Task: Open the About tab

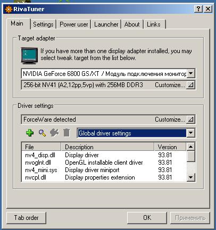Action: [132, 24]
